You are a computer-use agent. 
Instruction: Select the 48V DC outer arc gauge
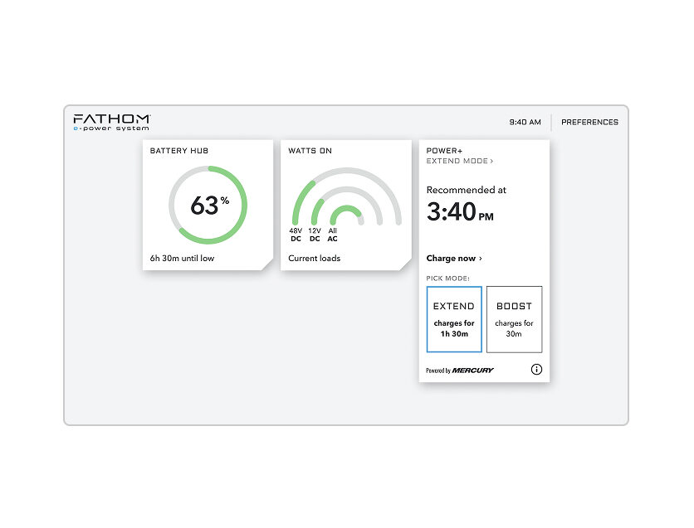(x=297, y=201)
